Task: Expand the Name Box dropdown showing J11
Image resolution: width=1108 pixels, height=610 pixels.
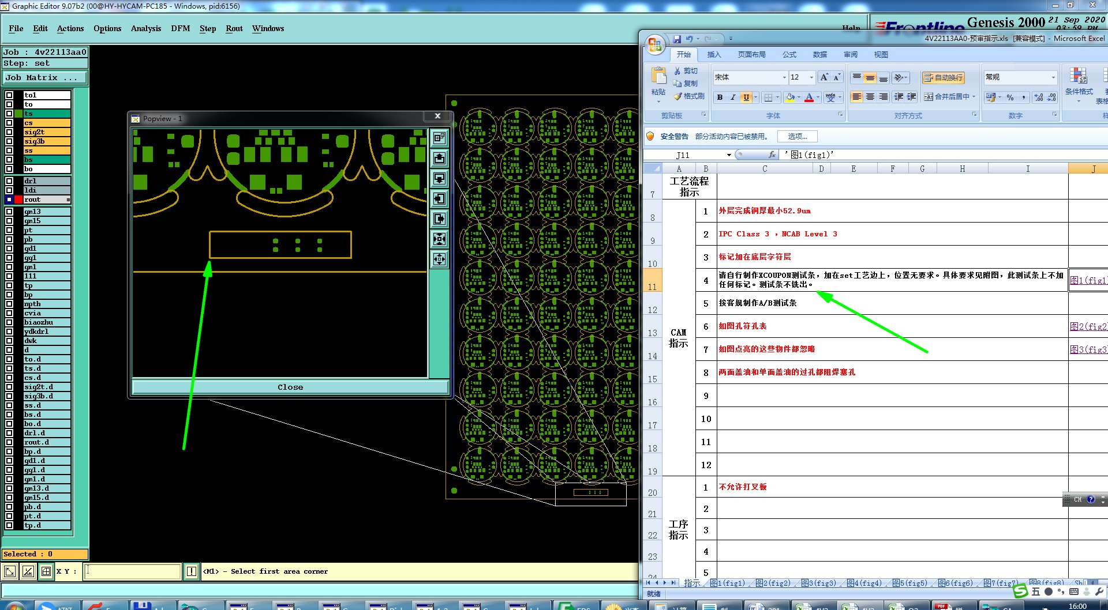Action: click(x=729, y=155)
